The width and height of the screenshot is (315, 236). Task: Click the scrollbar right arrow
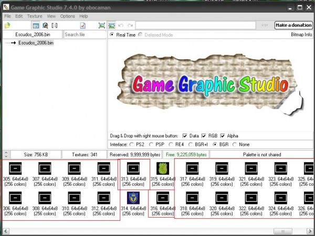[310, 231]
